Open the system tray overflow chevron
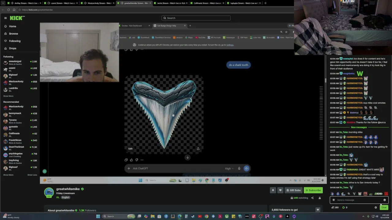 (363, 217)
